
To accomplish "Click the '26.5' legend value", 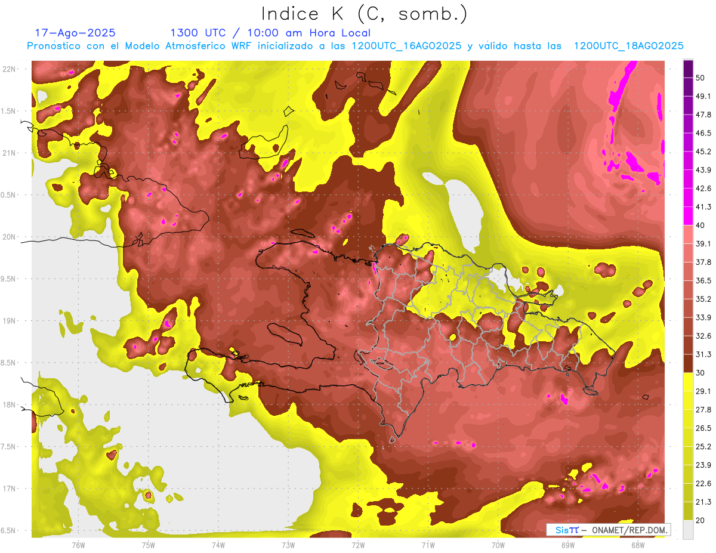I will (x=703, y=428).
